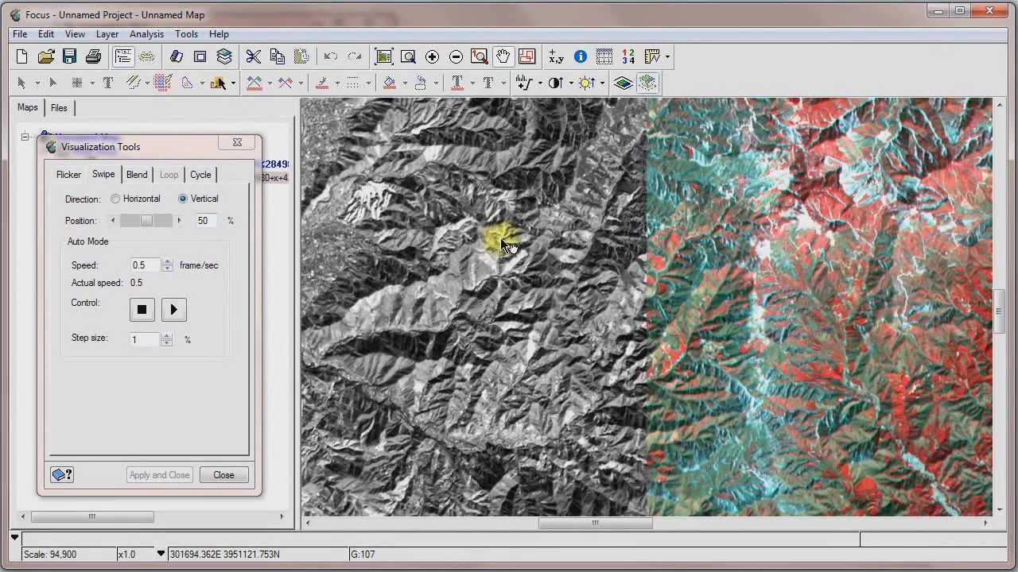This screenshot has height=572, width=1018.
Task: Select Vertical swipe direction
Action: tap(183, 199)
